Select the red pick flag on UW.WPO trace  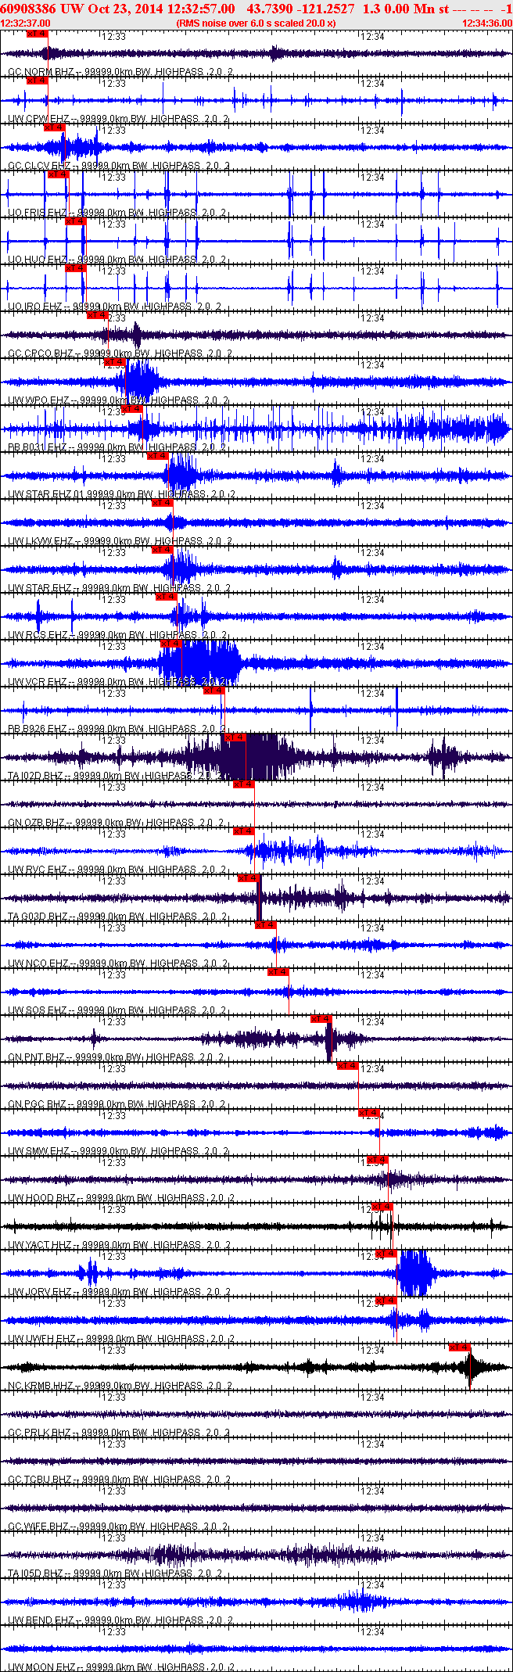(x=114, y=362)
